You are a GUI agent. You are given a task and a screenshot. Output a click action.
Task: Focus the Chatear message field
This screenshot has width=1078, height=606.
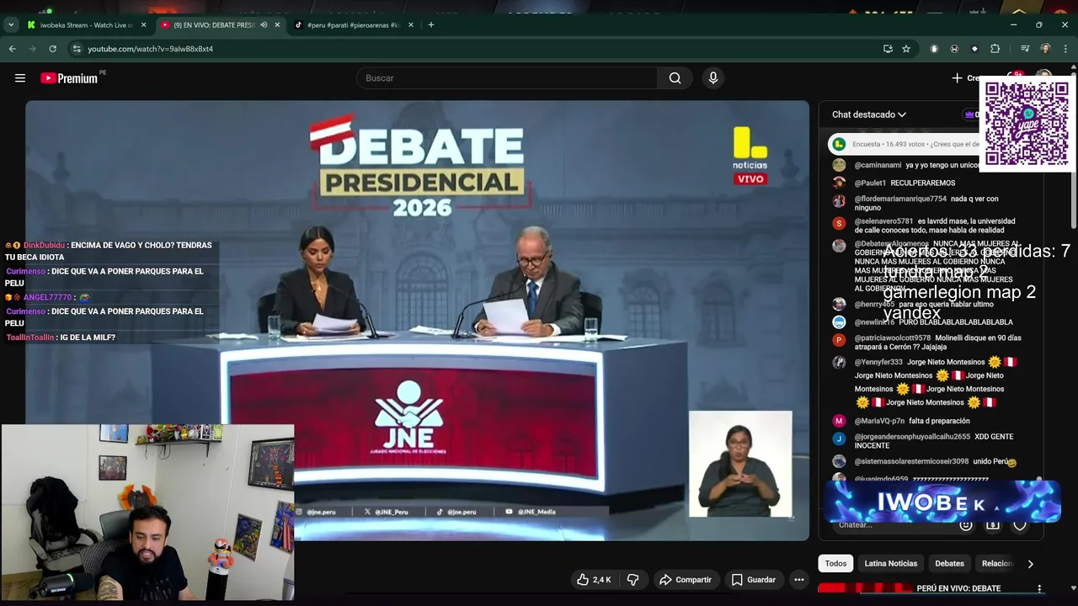[893, 524]
